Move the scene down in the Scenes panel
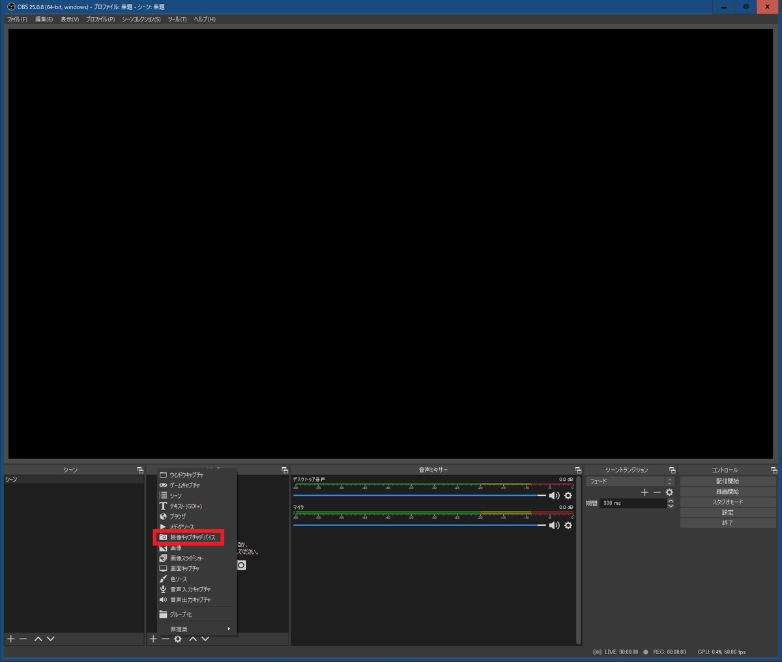Screen dimensions: 782x662 tap(51, 639)
